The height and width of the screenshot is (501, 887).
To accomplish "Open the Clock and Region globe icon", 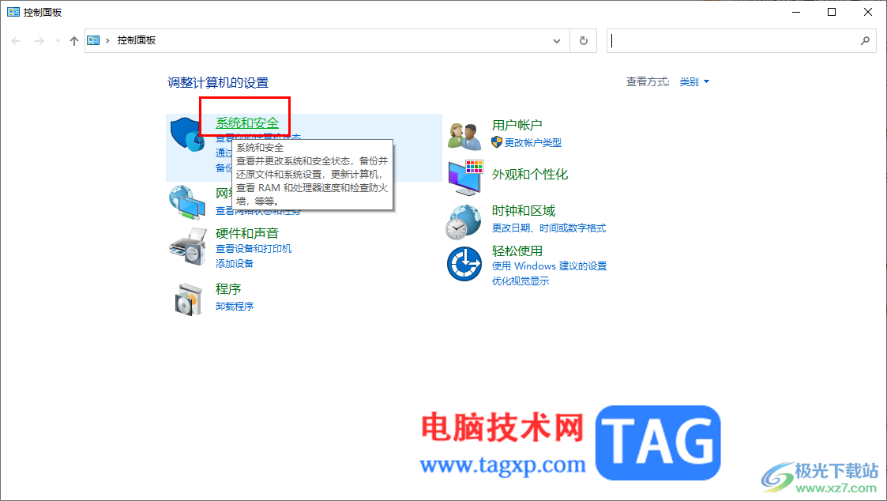I will coord(464,222).
